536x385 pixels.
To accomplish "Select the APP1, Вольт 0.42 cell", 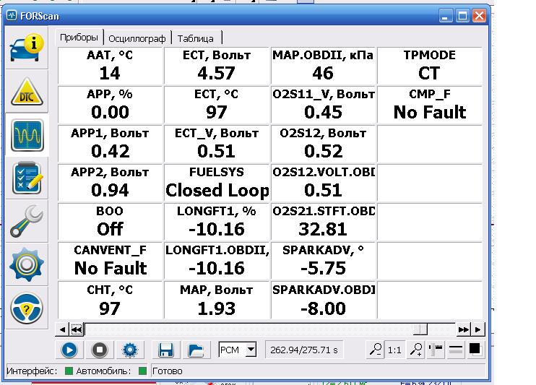I will point(110,143).
